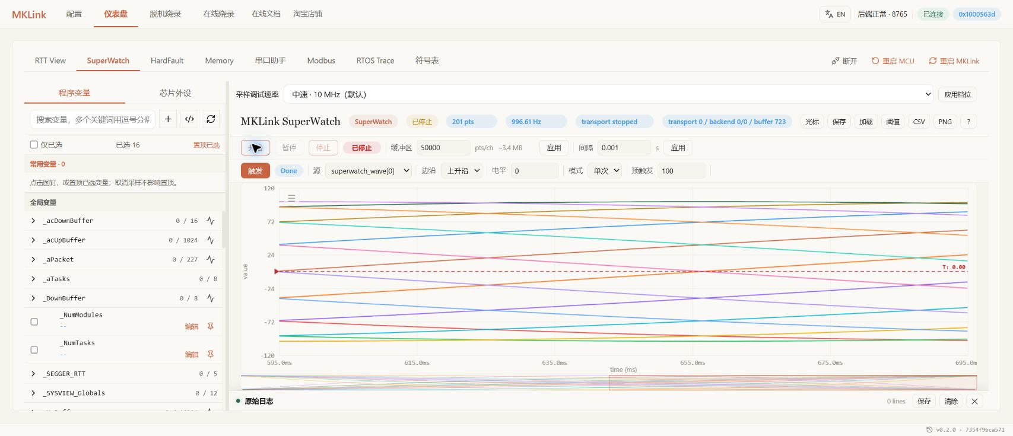Switch to the 芯片外设 tab
The image size is (1013, 436).
click(x=175, y=93)
